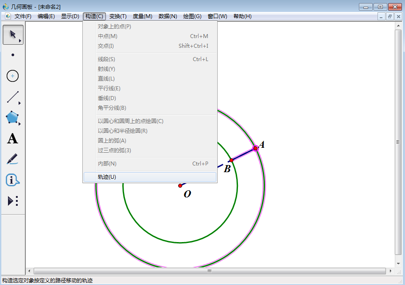Click the document icon beside 文件 menu

coord(8,16)
